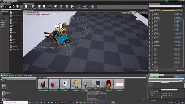Open the Show flags dropdown

click(38, 12)
